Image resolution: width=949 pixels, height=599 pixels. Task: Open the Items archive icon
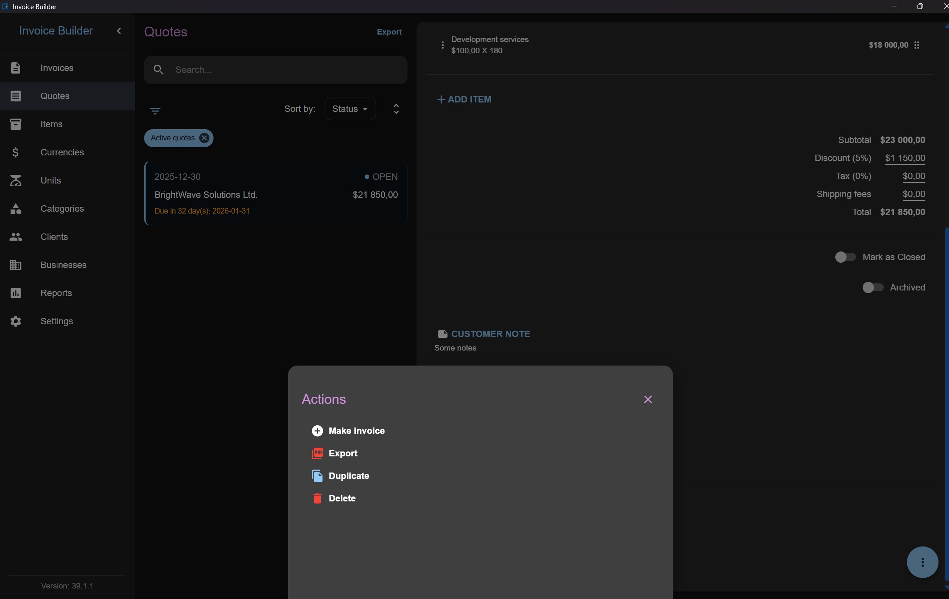pos(15,124)
